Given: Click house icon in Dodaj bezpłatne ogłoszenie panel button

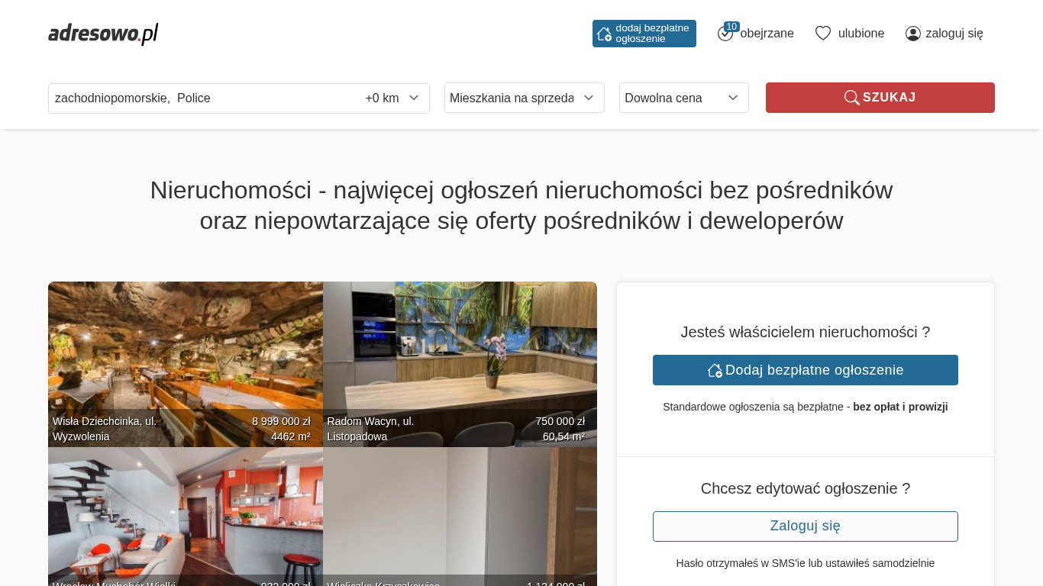Looking at the screenshot, I should 715,370.
